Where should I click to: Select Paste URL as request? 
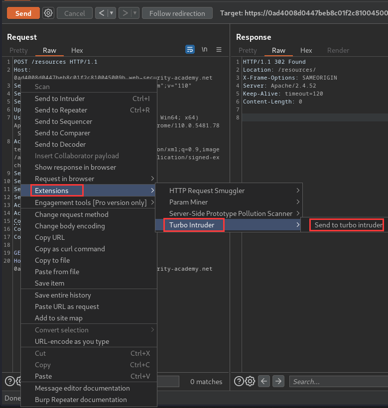point(89,307)
